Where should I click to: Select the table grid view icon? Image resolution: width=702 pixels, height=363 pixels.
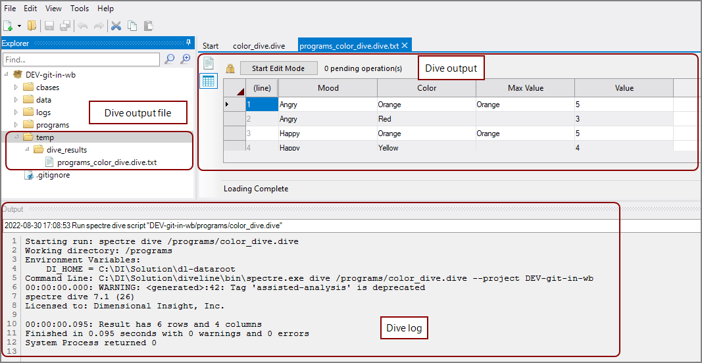point(209,81)
